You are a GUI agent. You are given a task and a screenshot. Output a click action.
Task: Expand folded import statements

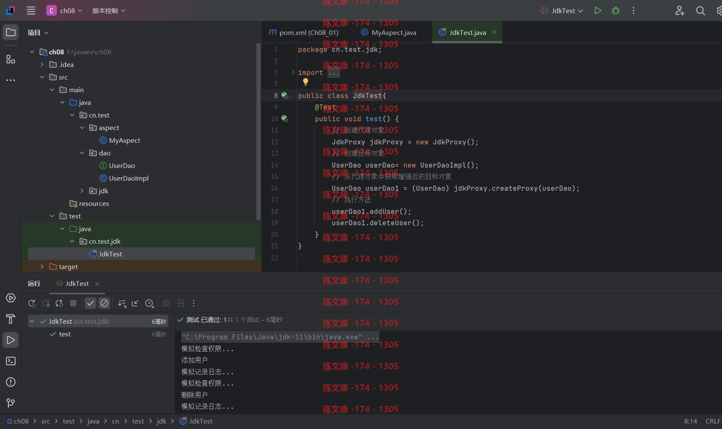(x=293, y=72)
